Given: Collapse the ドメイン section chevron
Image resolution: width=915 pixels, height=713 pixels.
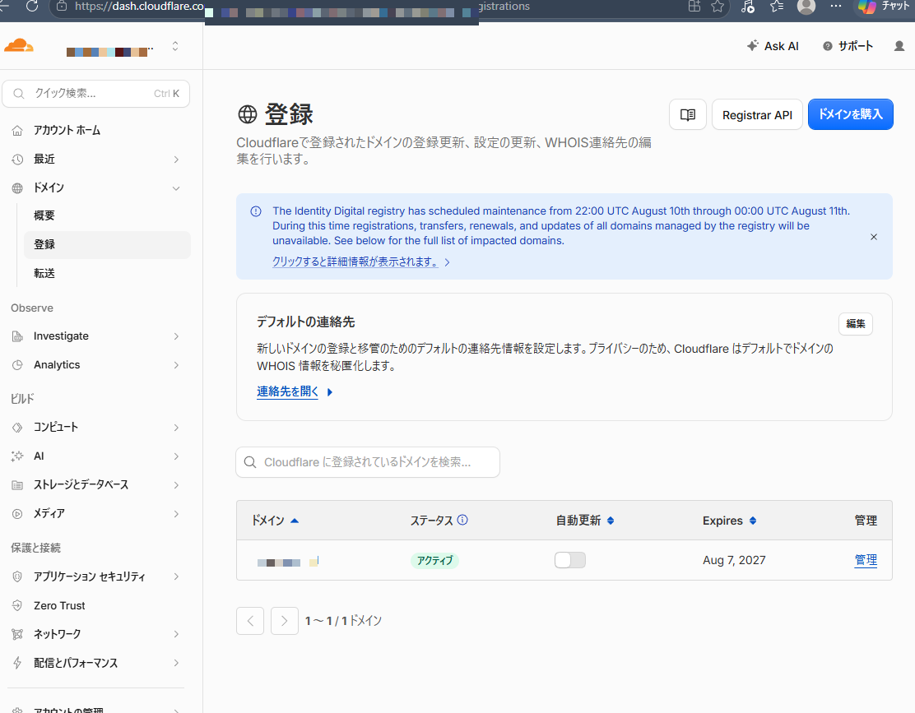Looking at the screenshot, I should click(175, 188).
